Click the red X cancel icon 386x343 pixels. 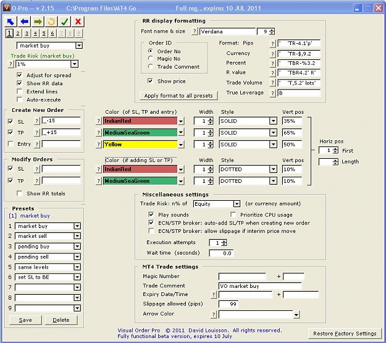[x=78, y=22]
